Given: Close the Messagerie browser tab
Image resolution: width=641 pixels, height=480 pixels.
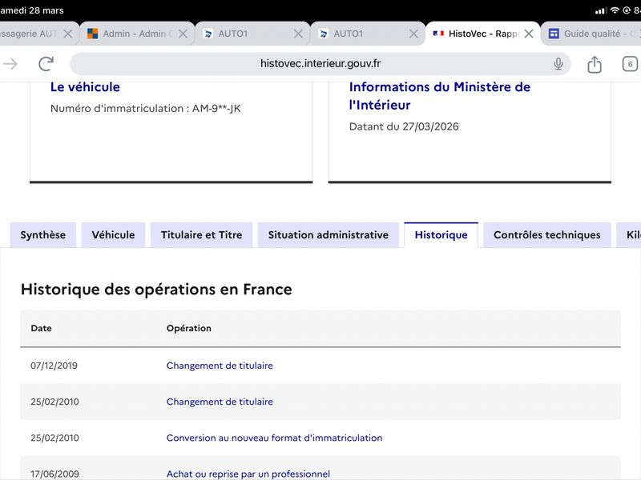Looking at the screenshot, I should (68, 34).
